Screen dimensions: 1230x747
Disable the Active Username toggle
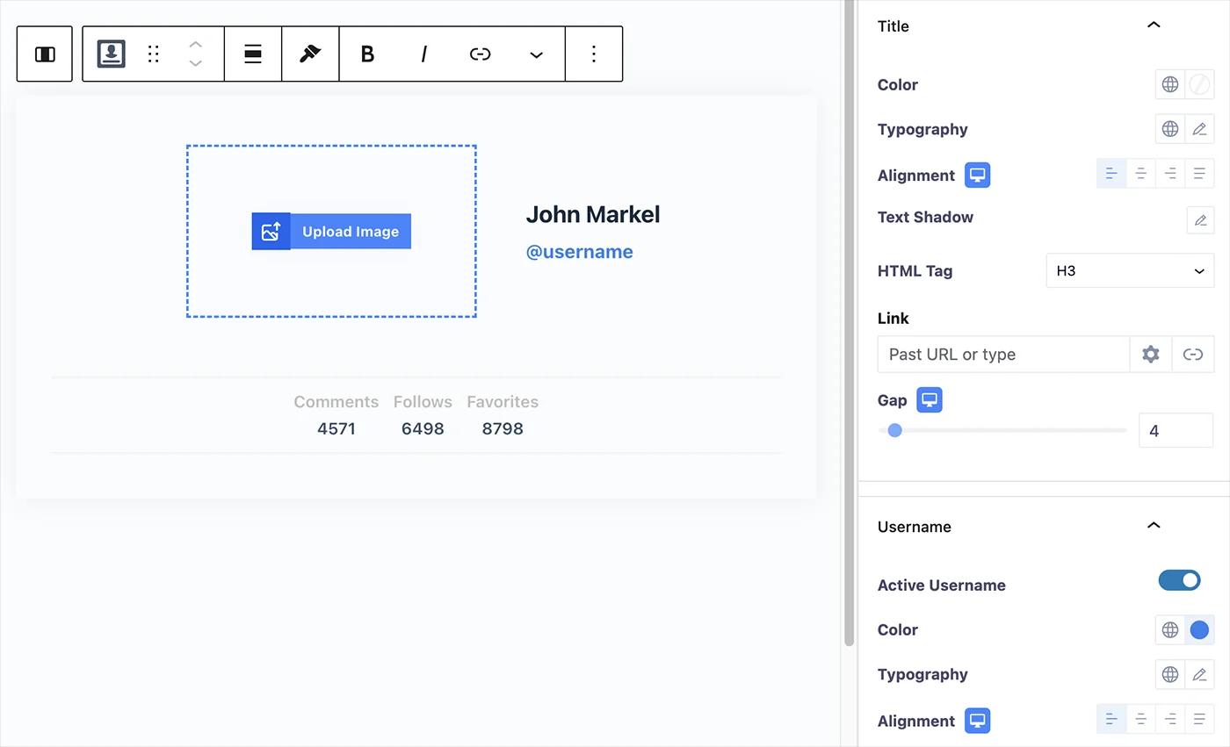coord(1179,580)
